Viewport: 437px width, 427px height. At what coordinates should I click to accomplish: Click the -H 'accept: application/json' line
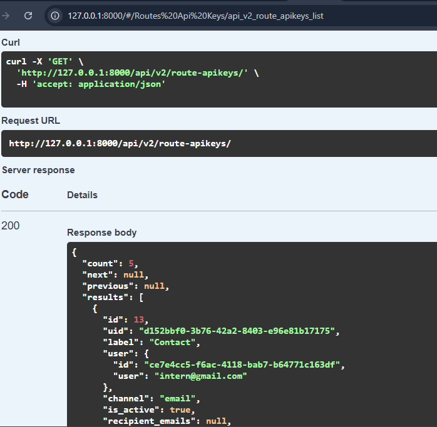(91, 84)
